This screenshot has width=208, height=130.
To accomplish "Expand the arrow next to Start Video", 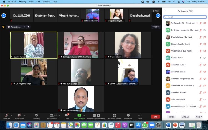I will point(24,115).
